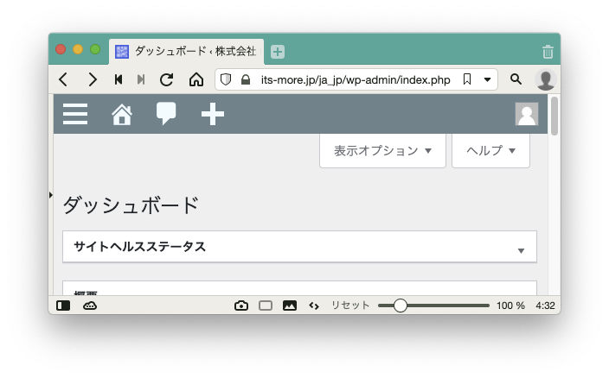The height and width of the screenshot is (378, 609).
Task: Toggle the side panel in status bar
Action: [63, 306]
